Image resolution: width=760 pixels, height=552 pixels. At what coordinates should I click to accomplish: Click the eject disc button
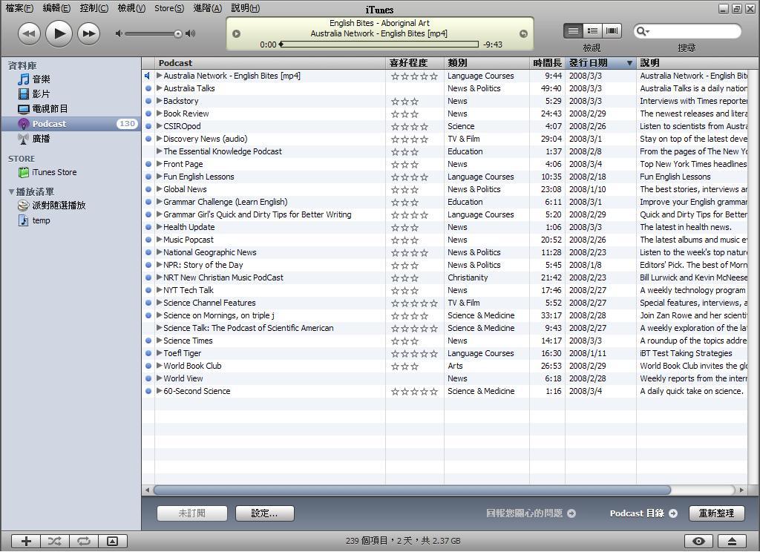(732, 542)
